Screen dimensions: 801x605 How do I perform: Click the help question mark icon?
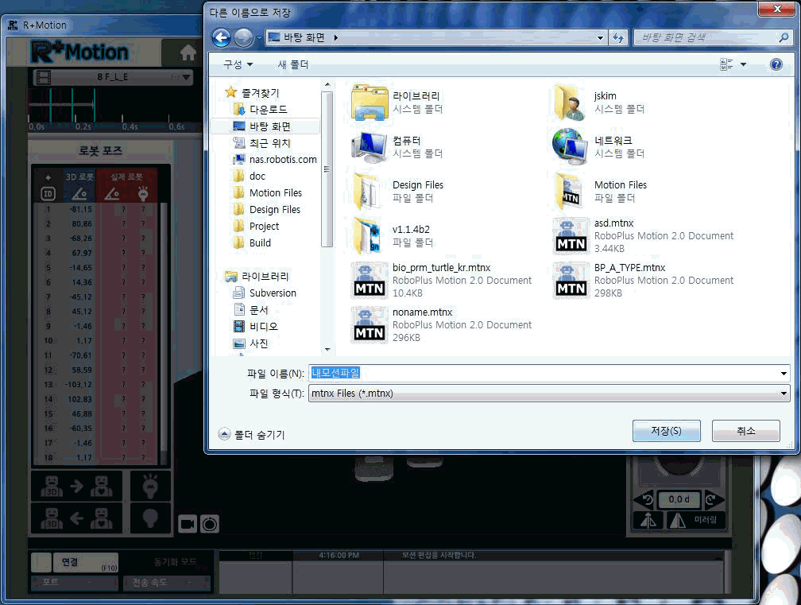[x=776, y=64]
